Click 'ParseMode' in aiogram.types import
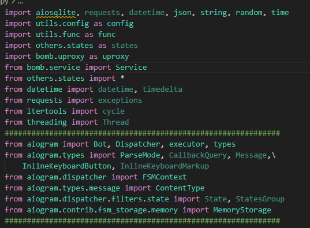This screenshot has height=228, width=310. [x=140, y=155]
